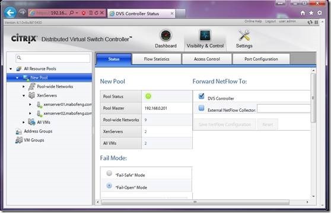The height and width of the screenshot is (213, 331).
Task: Click the Address Groups icon
Action: point(19,131)
